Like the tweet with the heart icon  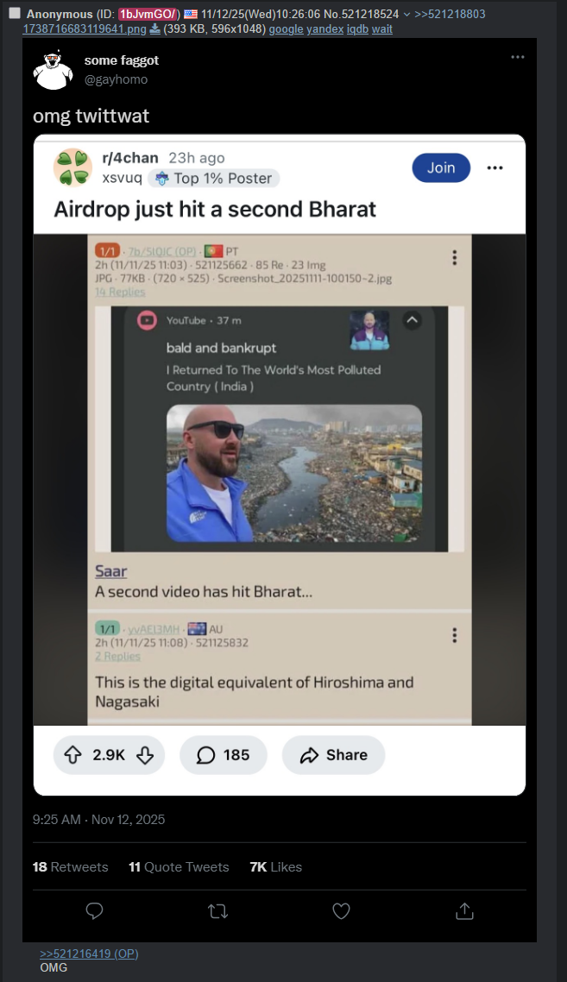tap(341, 911)
